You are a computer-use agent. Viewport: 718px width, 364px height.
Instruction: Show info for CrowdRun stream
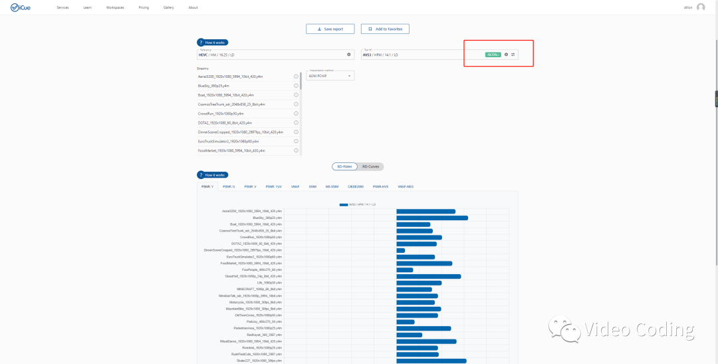coord(296,114)
